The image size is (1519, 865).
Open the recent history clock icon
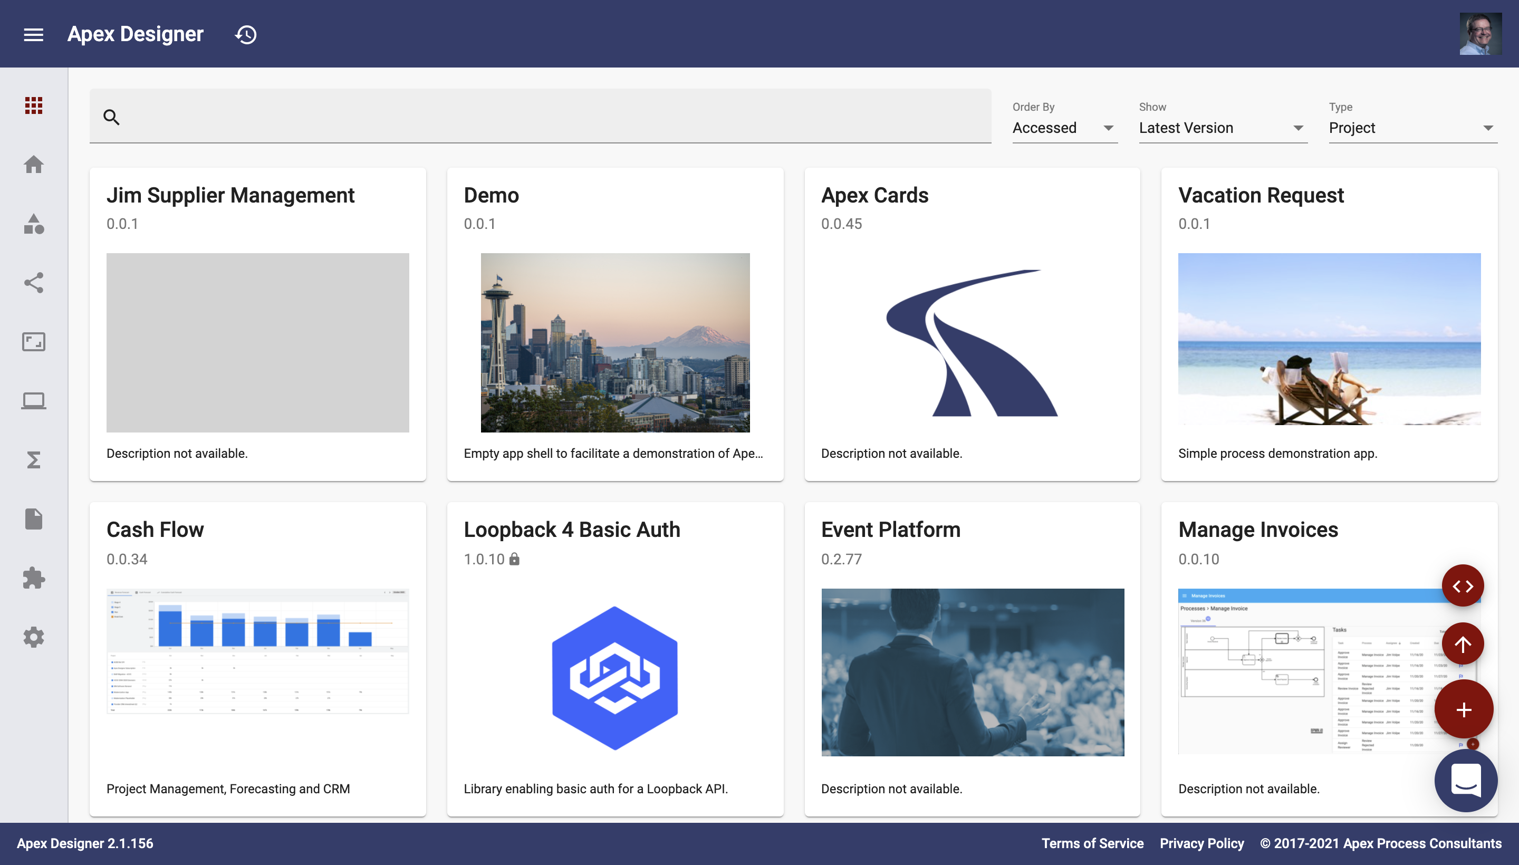pyautogui.click(x=245, y=34)
